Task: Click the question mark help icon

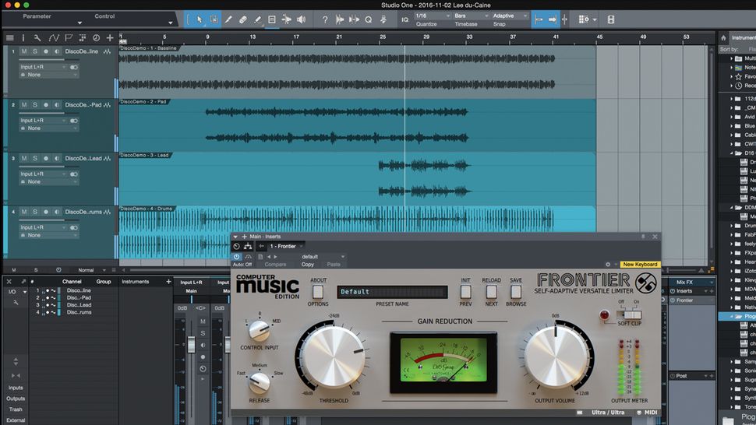Action: pos(325,19)
